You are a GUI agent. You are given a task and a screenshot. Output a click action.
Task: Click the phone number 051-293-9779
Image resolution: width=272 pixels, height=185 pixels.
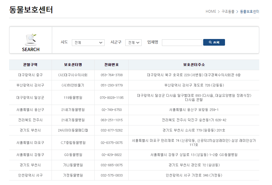point(111,85)
